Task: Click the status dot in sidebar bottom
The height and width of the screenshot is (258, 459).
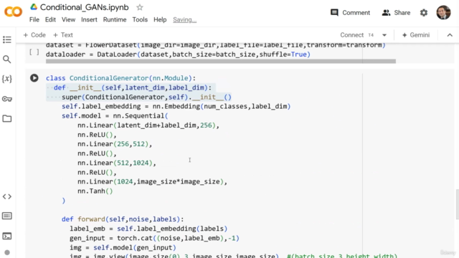Action: click(x=7, y=252)
